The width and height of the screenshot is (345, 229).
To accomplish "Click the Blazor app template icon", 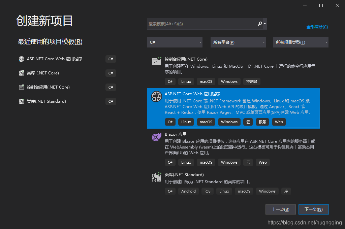I will (x=157, y=137).
